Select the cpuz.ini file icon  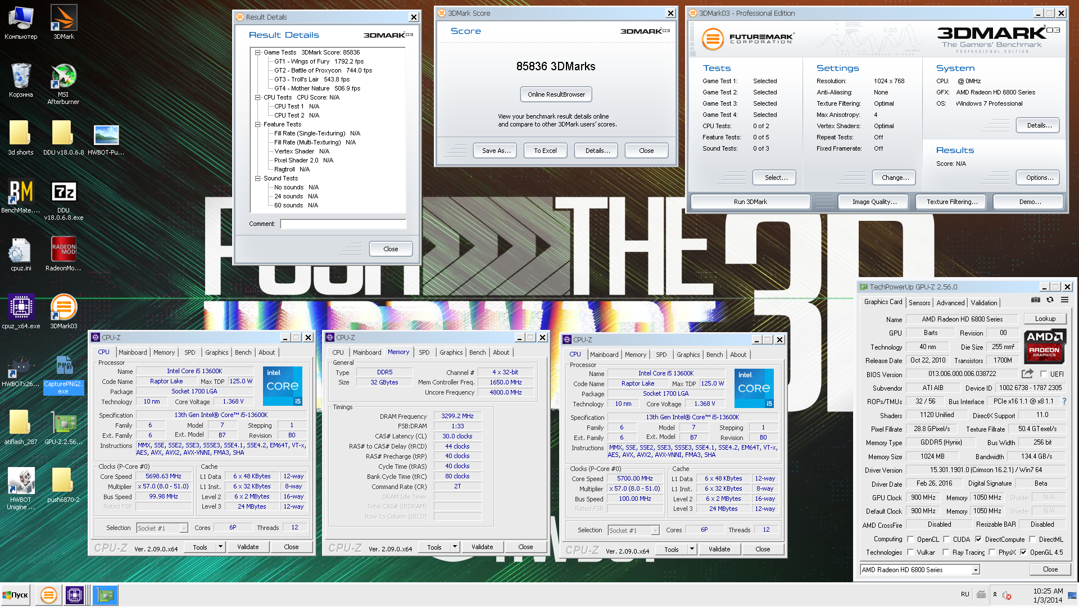pyautogui.click(x=21, y=254)
